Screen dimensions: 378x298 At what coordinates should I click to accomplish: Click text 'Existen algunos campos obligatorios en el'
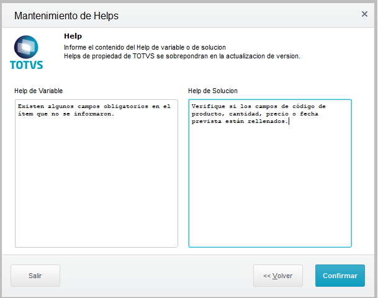tap(94, 106)
